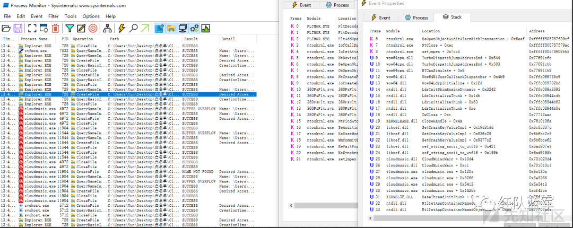Open the Filter funnel toolbar icon

pyautogui.click(x=70, y=28)
